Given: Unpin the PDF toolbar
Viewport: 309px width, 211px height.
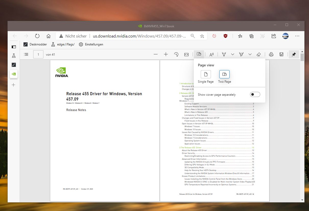Looking at the screenshot, I should pos(294,54).
